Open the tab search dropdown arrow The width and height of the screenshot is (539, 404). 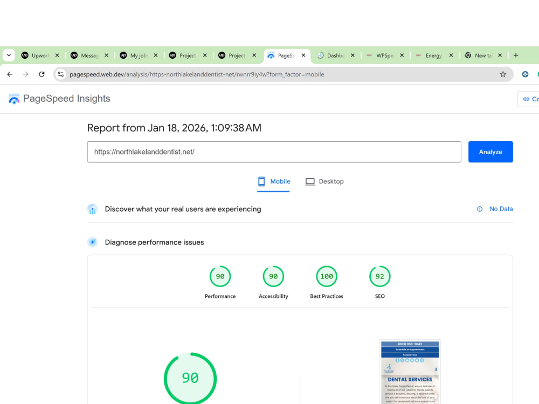(9, 55)
